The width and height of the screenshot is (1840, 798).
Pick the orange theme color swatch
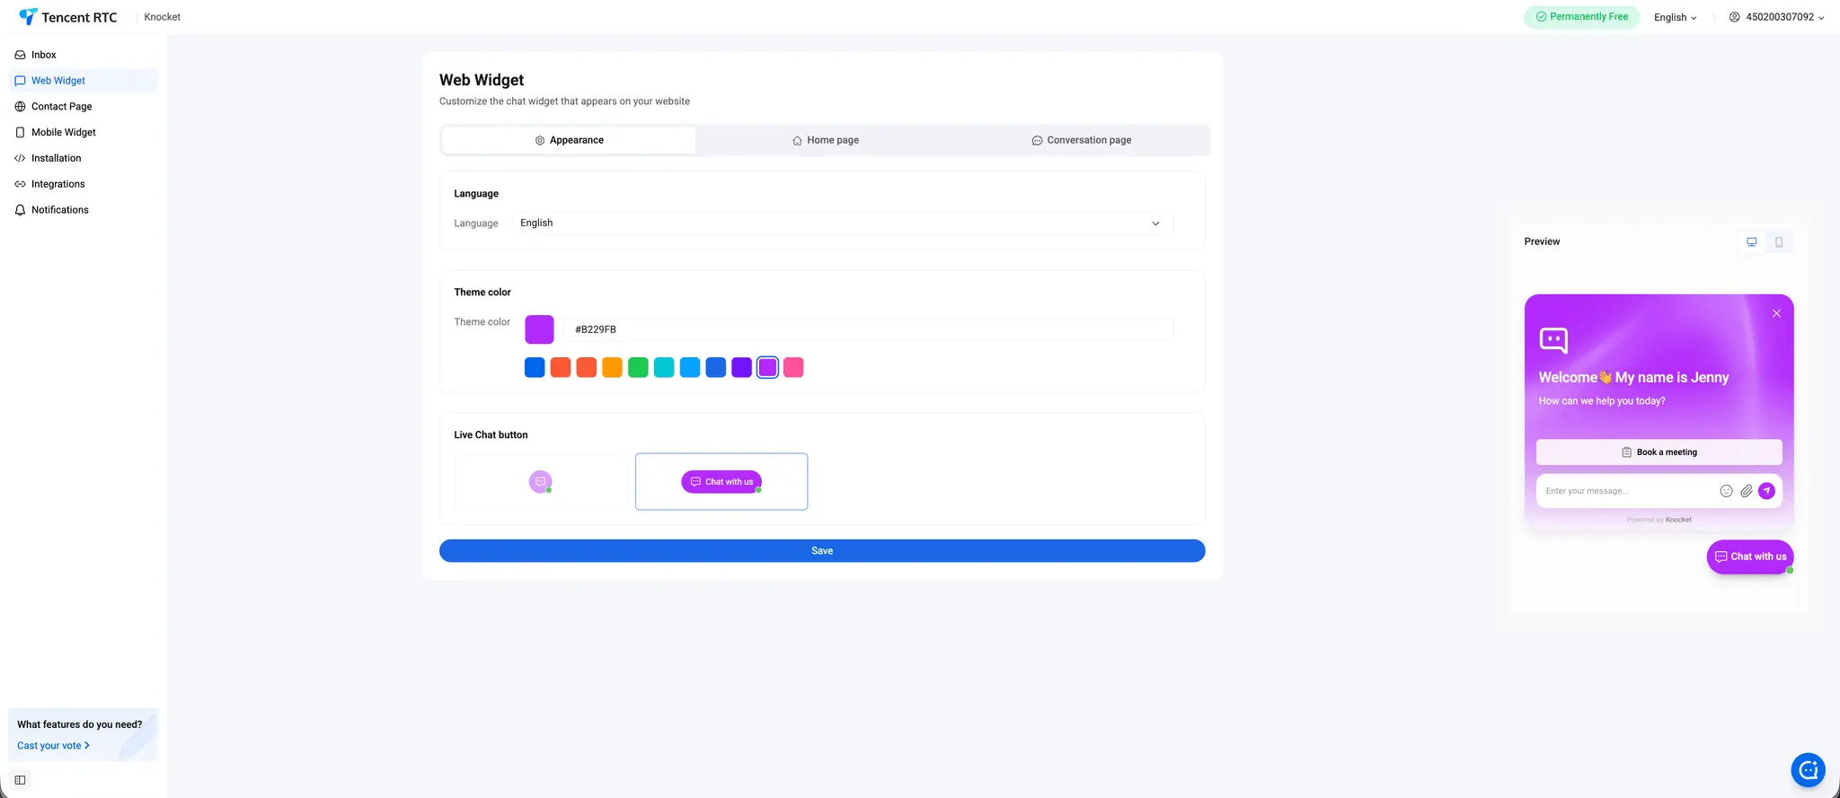click(612, 367)
